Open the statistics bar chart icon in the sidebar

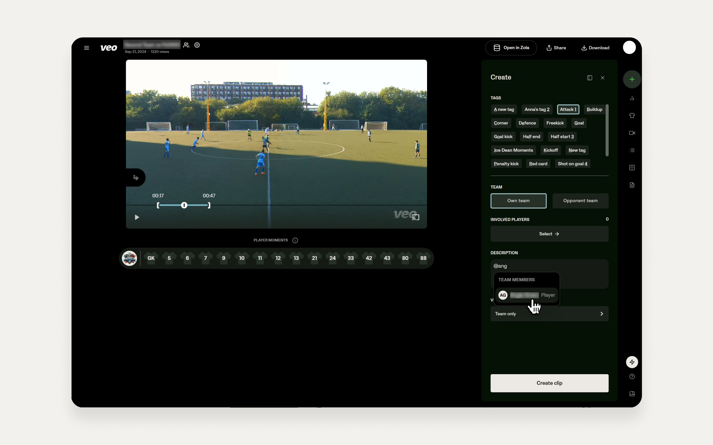point(632,98)
